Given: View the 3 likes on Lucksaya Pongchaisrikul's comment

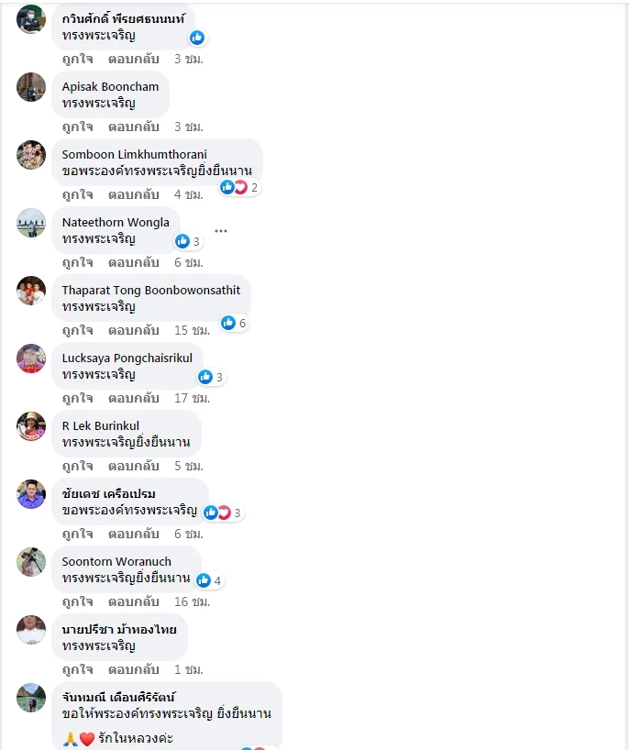Looking at the screenshot, I should coord(211,378).
